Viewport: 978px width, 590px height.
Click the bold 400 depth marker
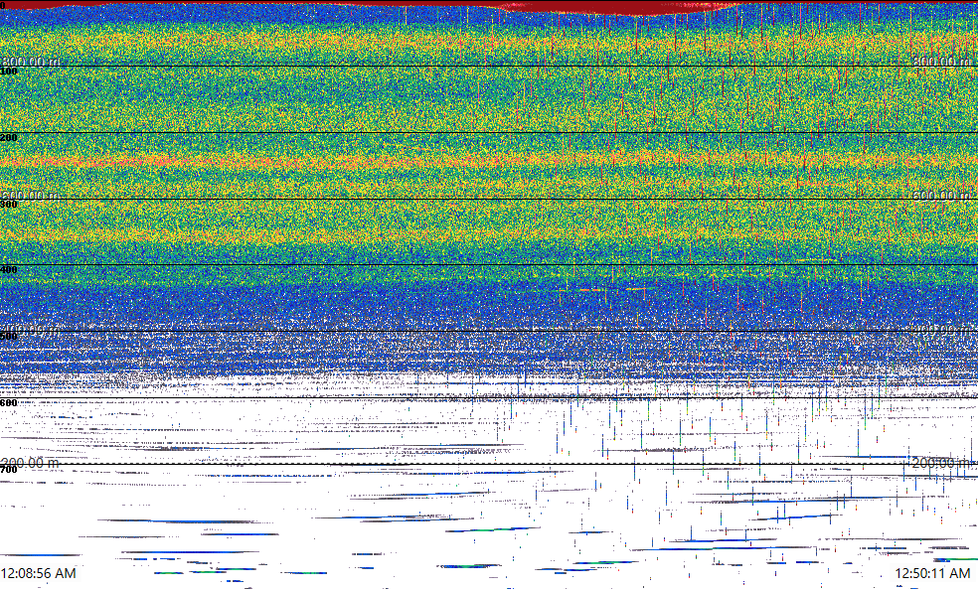tap(9, 270)
